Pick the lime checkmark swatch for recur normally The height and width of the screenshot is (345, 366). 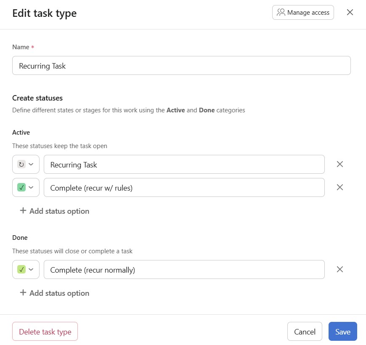click(x=21, y=270)
